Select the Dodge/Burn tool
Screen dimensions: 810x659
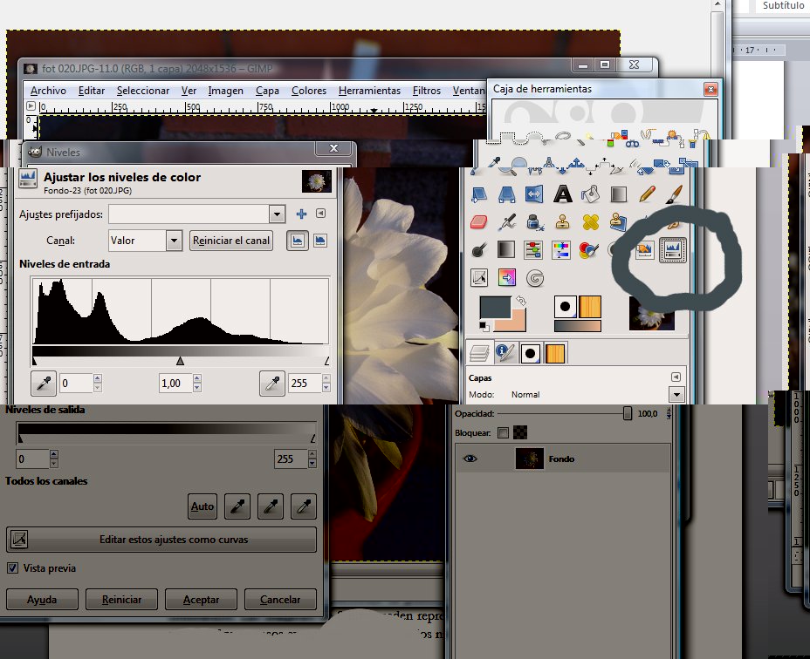[479, 250]
